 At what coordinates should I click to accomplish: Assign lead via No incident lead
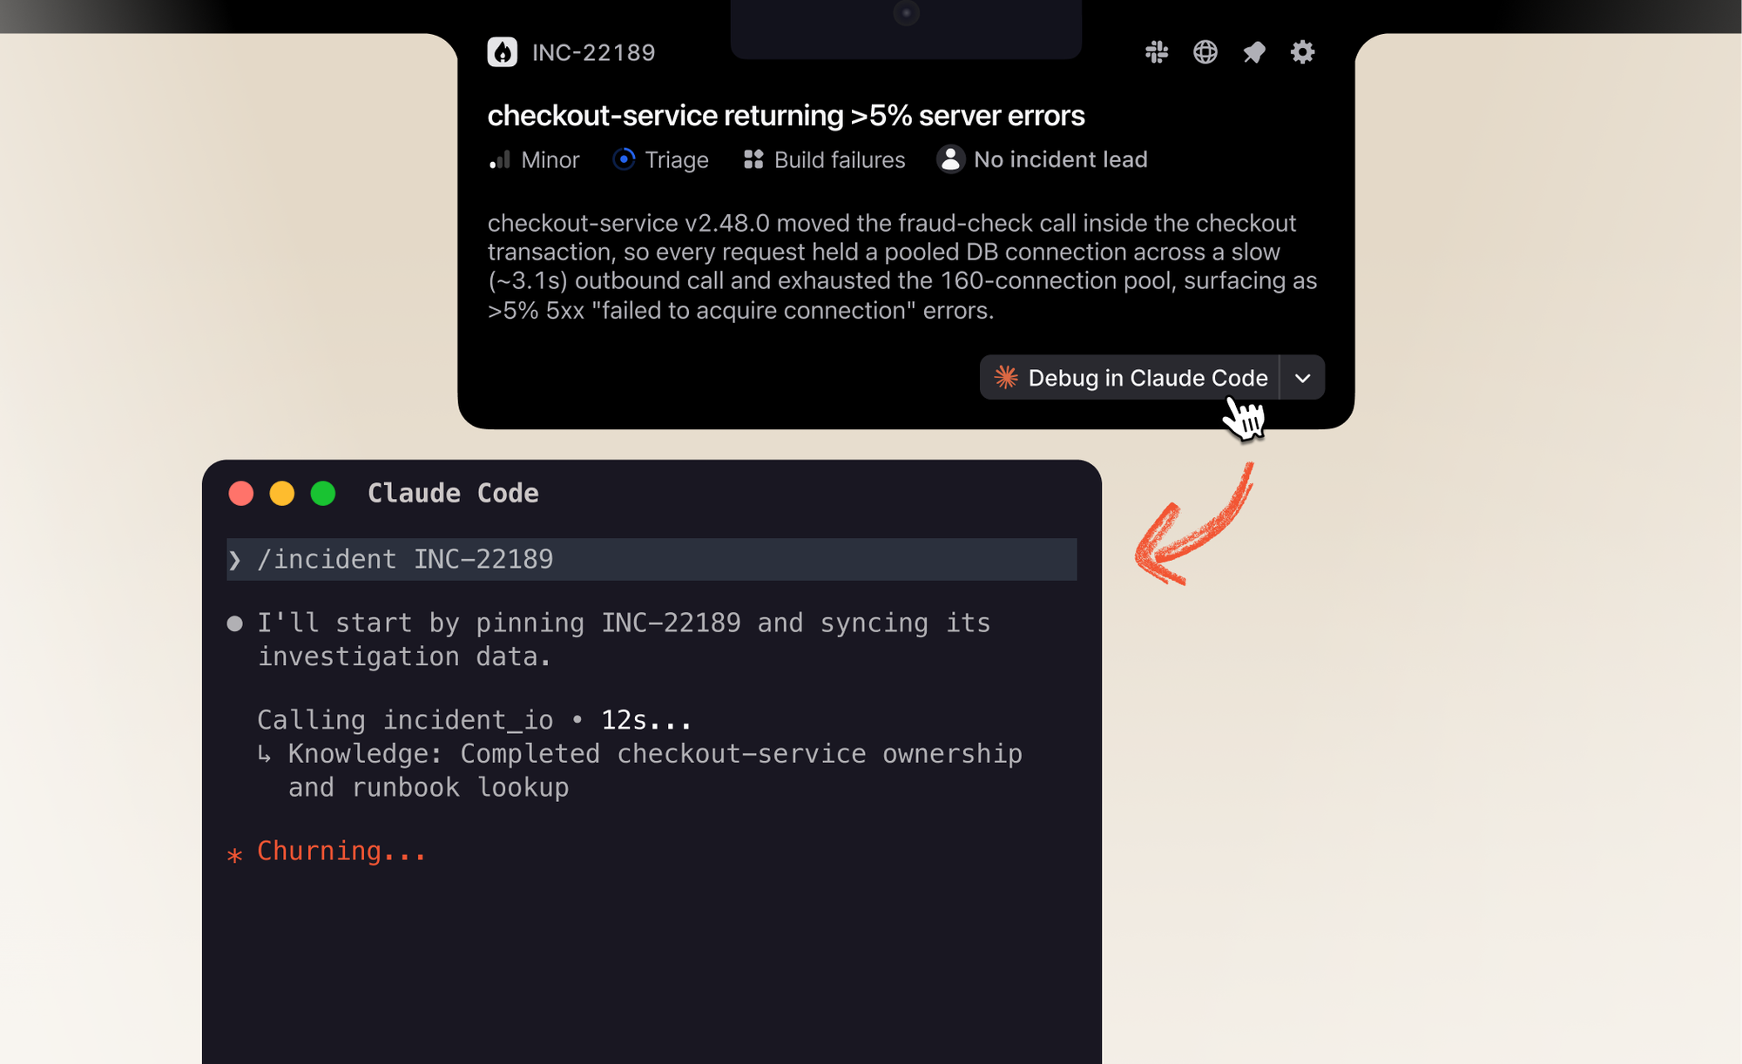(x=1061, y=159)
